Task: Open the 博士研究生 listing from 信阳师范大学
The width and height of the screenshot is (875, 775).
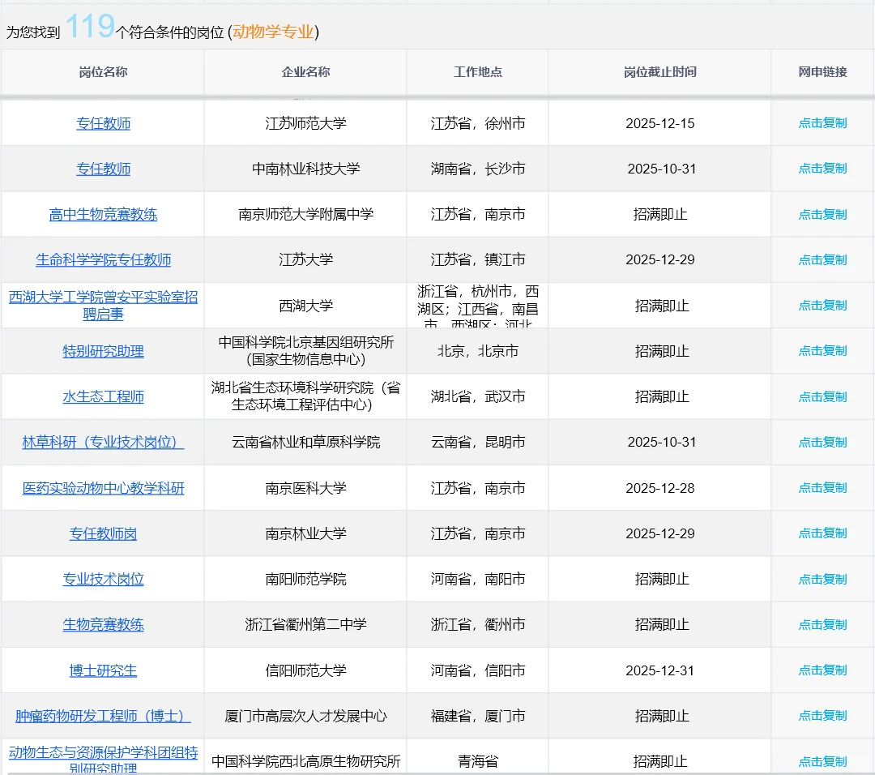Action: 103,670
